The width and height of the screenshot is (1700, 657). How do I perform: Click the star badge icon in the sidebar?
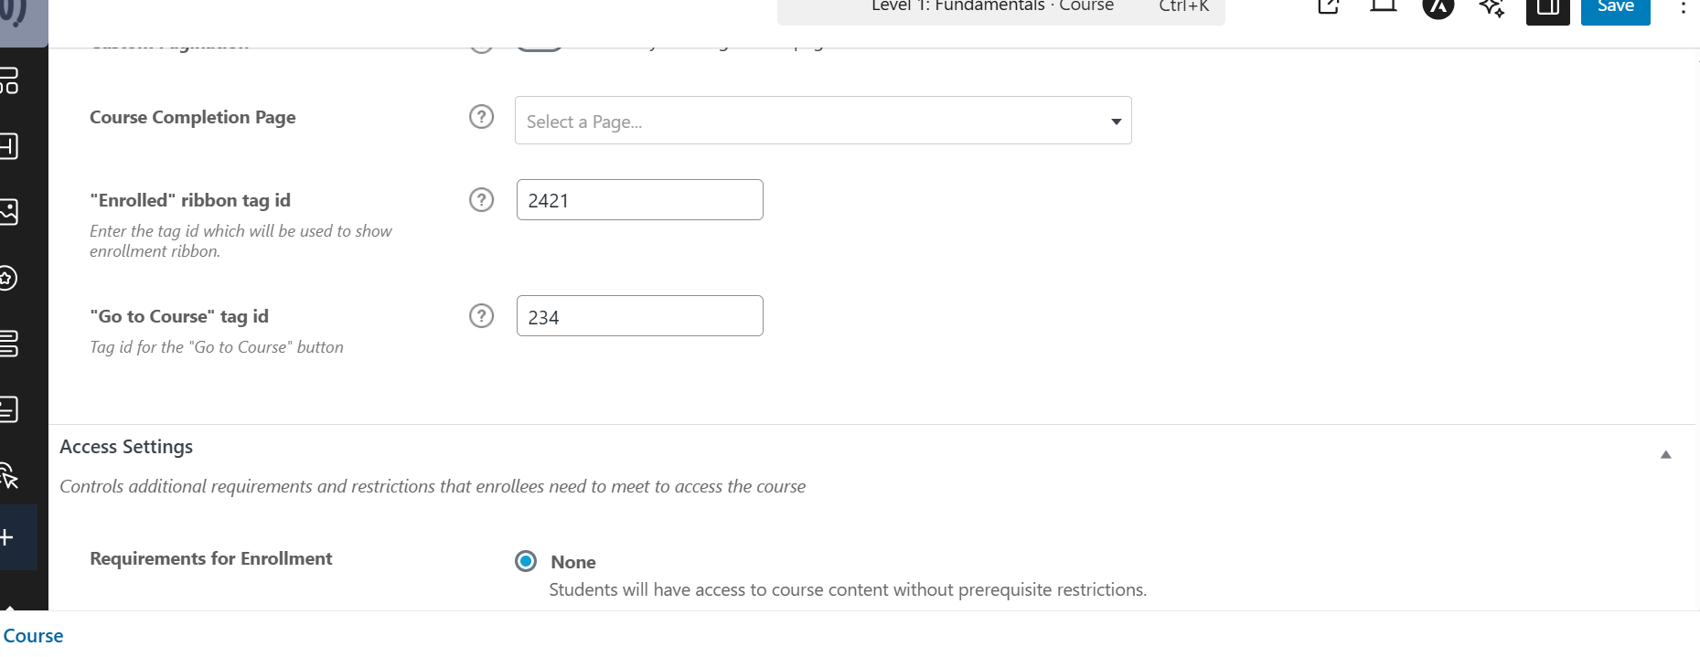[8, 278]
